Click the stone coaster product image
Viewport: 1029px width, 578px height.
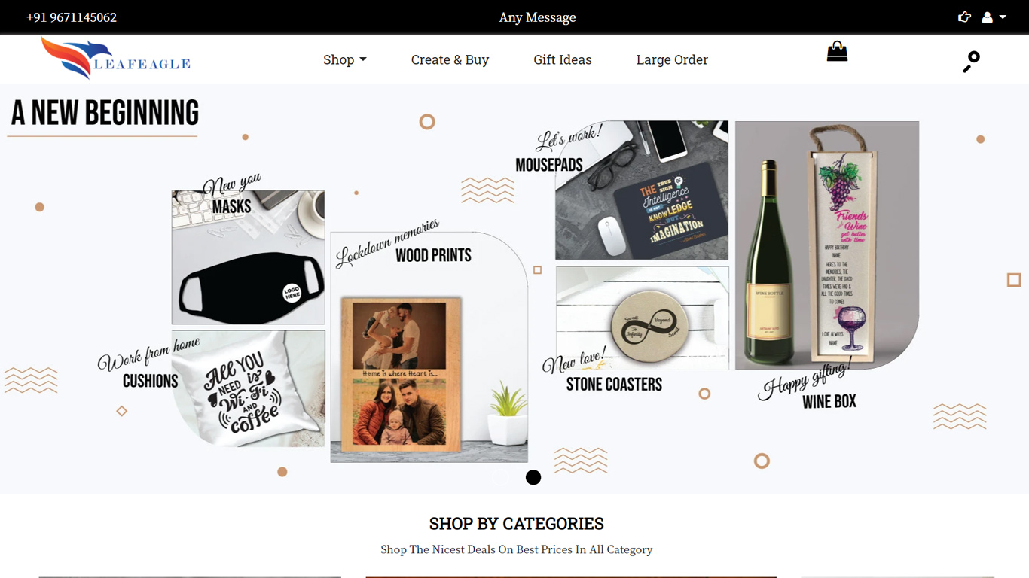pos(643,318)
